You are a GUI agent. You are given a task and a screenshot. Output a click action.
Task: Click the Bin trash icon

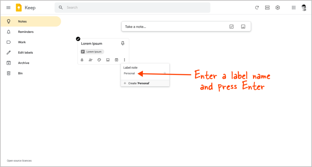[9, 73]
